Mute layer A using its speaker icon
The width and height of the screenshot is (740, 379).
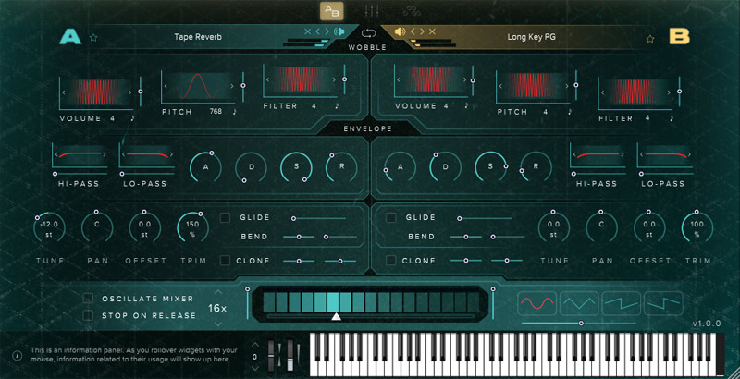click(339, 31)
